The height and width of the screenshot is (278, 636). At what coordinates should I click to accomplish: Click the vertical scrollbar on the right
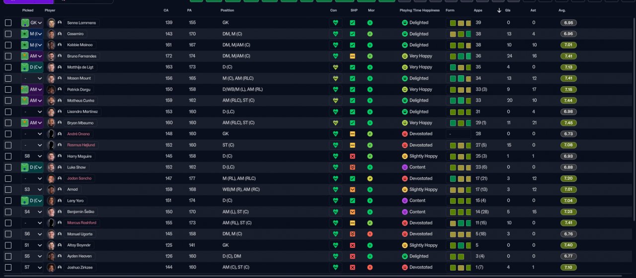click(x=634, y=119)
